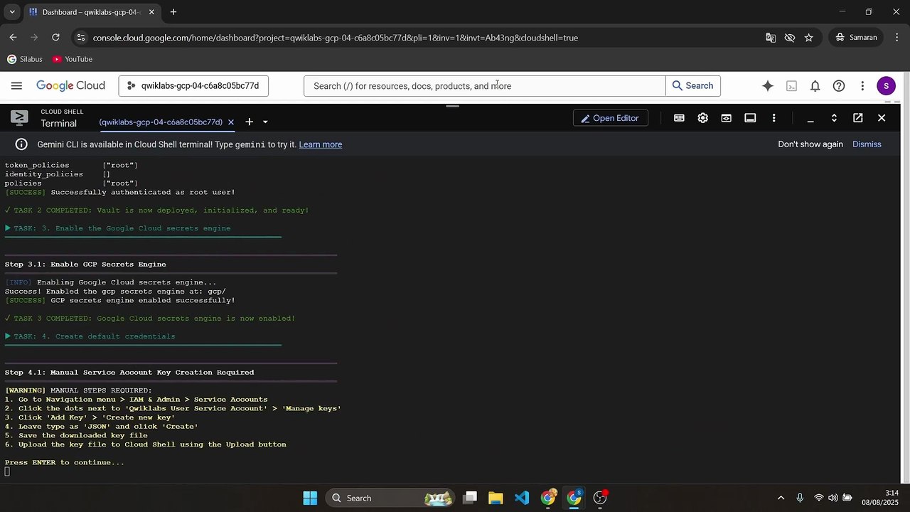Reload the current page
910x512 pixels.
55,37
